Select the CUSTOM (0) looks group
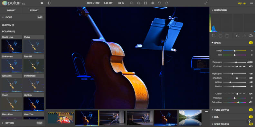 (x=8, y=25)
